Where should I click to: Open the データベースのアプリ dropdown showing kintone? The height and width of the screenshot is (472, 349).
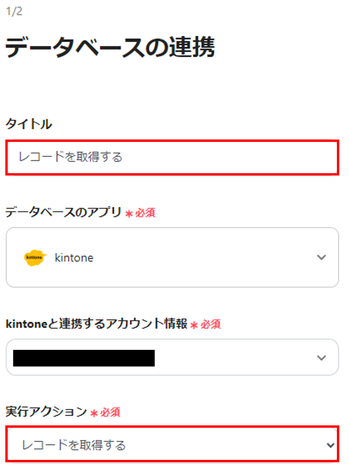click(x=172, y=257)
